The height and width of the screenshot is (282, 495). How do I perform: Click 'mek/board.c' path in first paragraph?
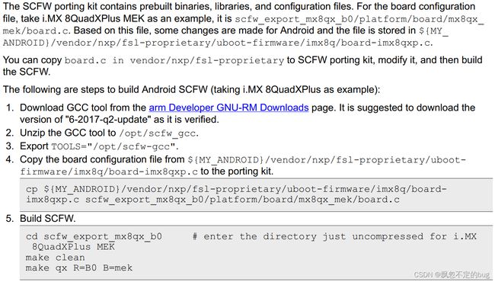pyautogui.click(x=37, y=31)
